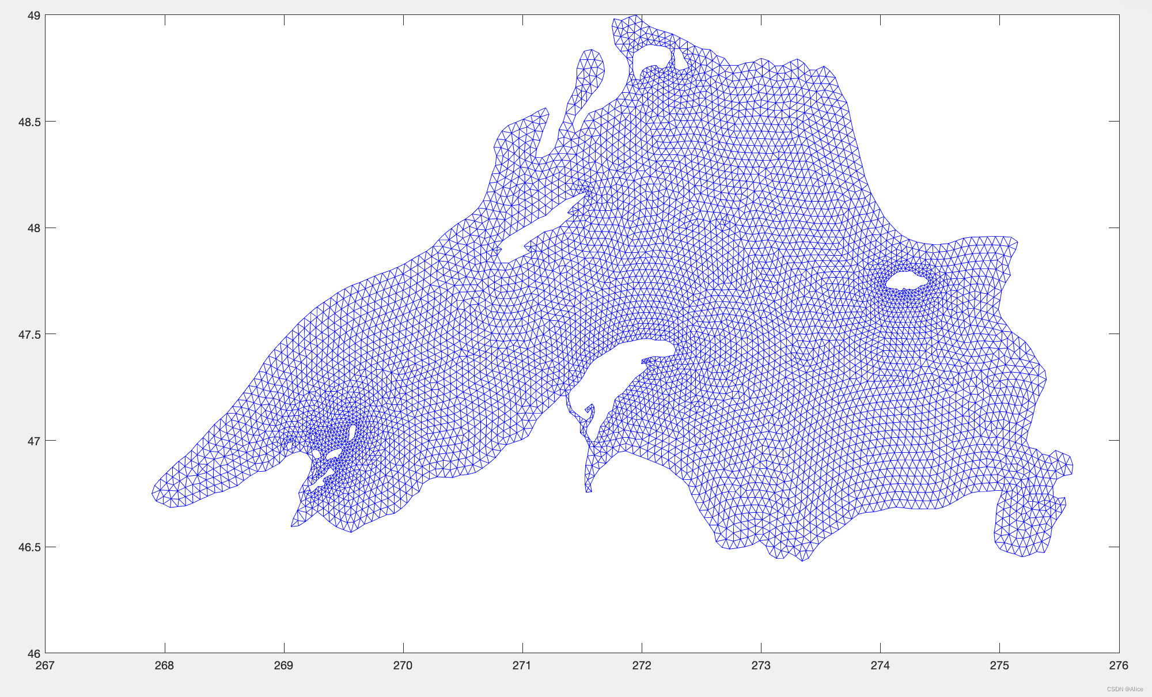
Task: Click the CSDN @Alice watermark text
Action: [1124, 689]
